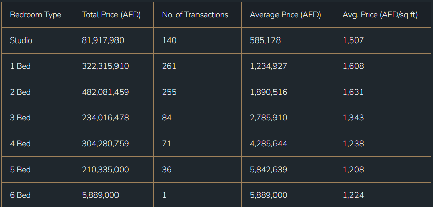Click the Bedroom Type column header

35,15
